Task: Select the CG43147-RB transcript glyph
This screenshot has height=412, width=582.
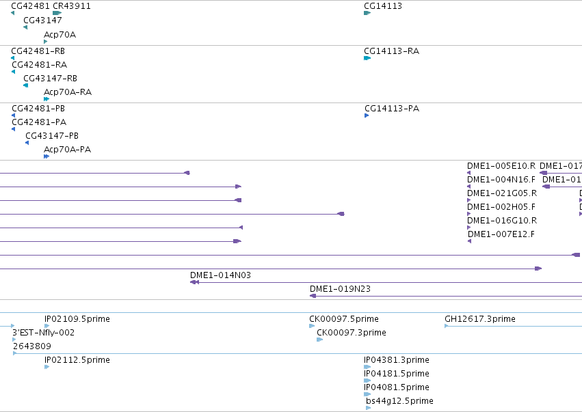Action: (25, 85)
